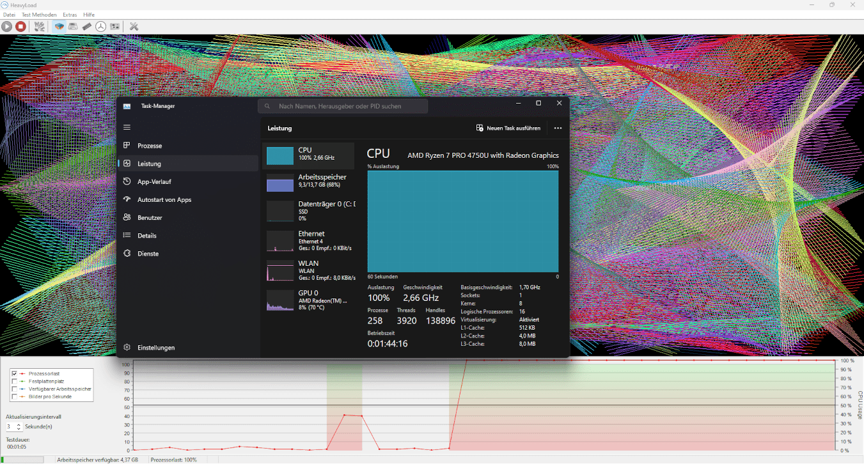
Task: Minimize the Task Manager window
Action: tap(517, 103)
